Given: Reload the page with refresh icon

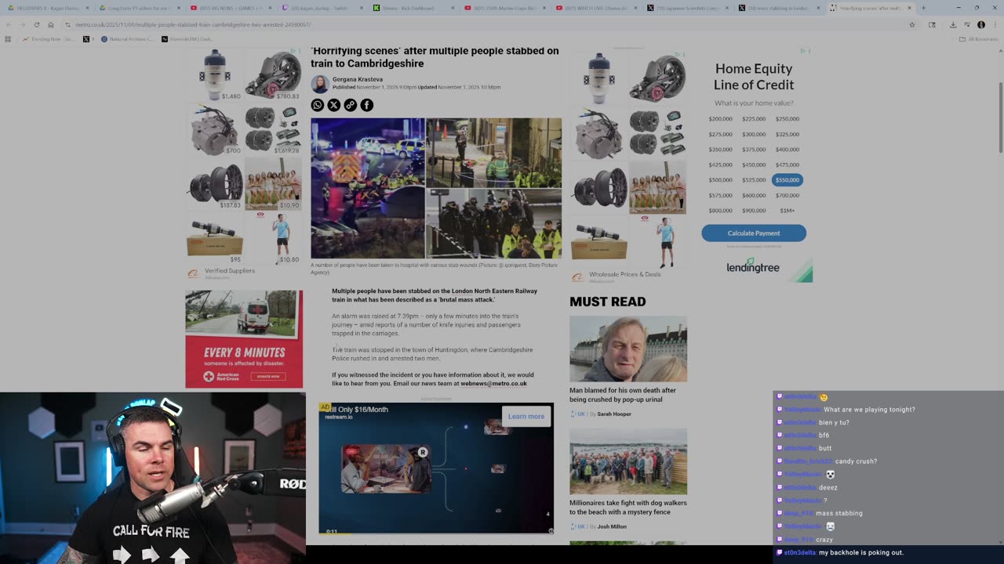Looking at the screenshot, I should click(37, 24).
